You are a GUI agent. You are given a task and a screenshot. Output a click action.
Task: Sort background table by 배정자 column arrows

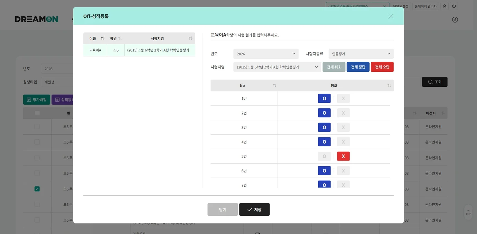coord(443,113)
